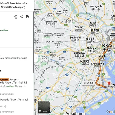This screenshot has width=115, height=115.
Task: Open the share directions icon
Action: pos(22,17)
